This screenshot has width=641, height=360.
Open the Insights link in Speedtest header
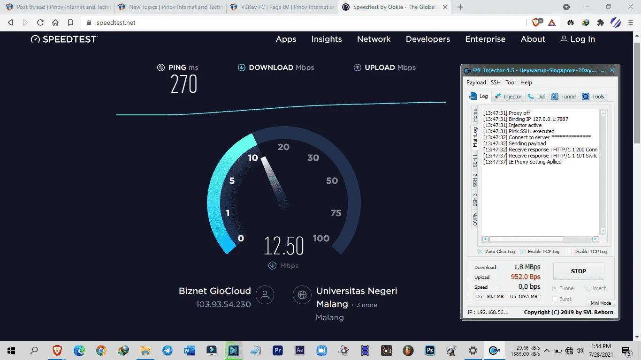click(x=327, y=39)
